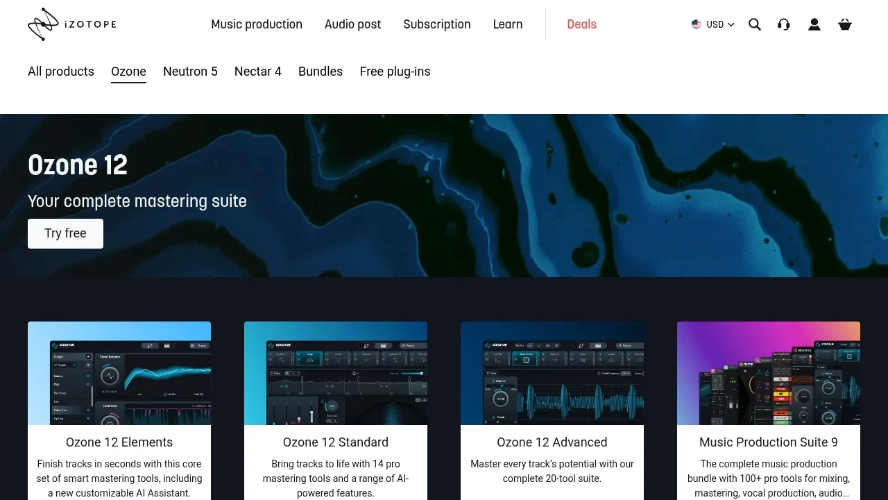Viewport: 888px width, 500px height.
Task: Select the Ozone tab
Action: click(128, 72)
